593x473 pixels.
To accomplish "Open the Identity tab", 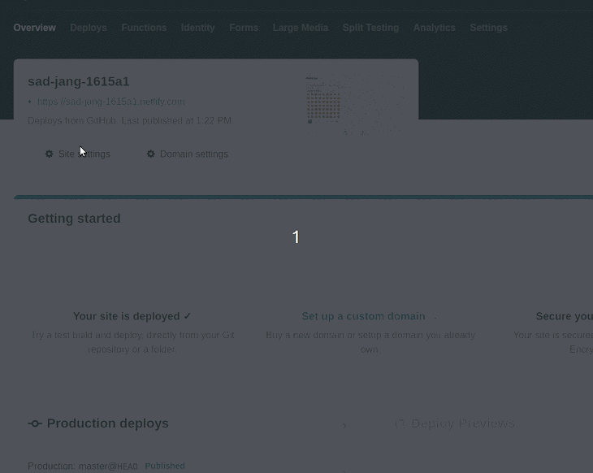I will pyautogui.click(x=198, y=28).
